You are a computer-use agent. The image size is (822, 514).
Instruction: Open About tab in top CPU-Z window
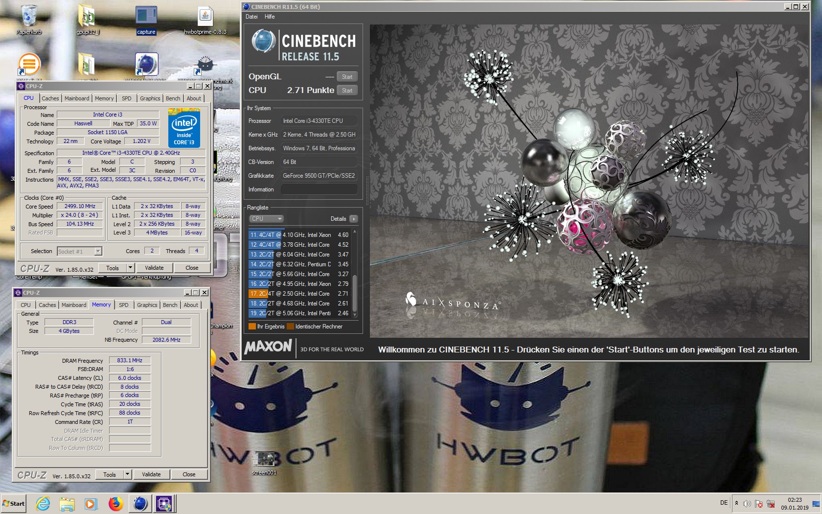[194, 98]
